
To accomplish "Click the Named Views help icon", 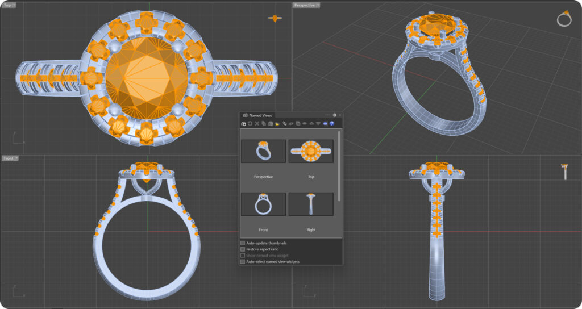I will coord(331,123).
